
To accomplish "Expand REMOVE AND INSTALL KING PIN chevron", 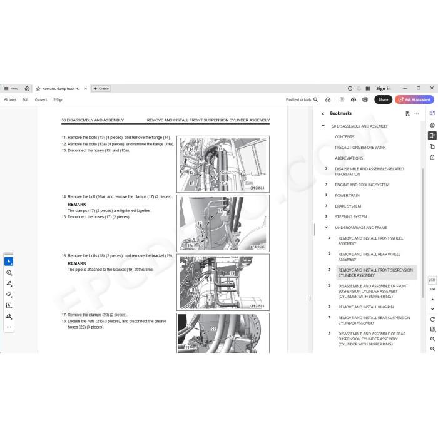I will tap(330, 307).
